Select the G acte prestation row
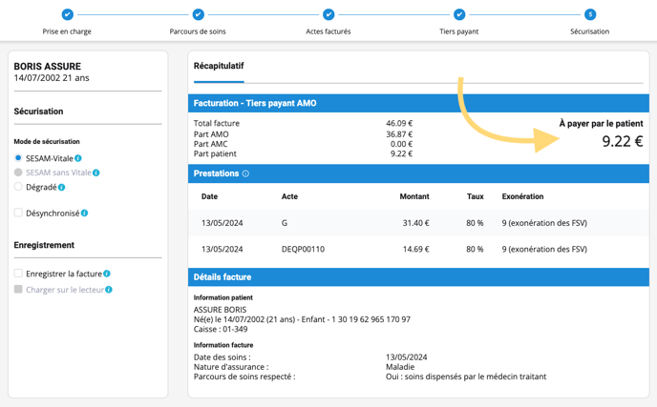This screenshot has height=407, width=657. tap(418, 223)
